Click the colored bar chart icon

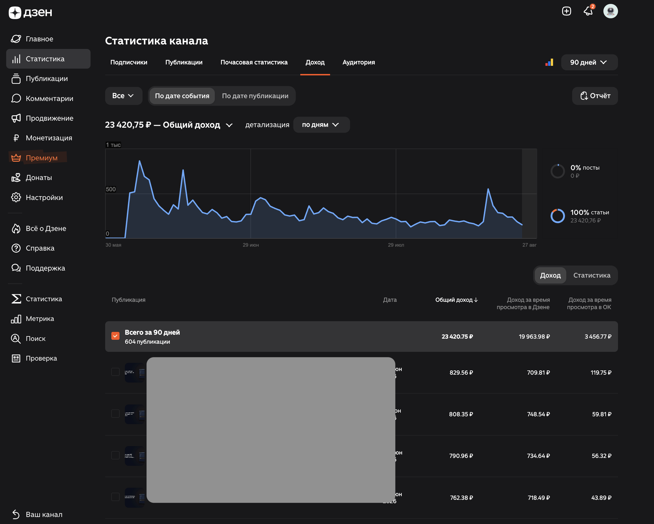(x=549, y=62)
